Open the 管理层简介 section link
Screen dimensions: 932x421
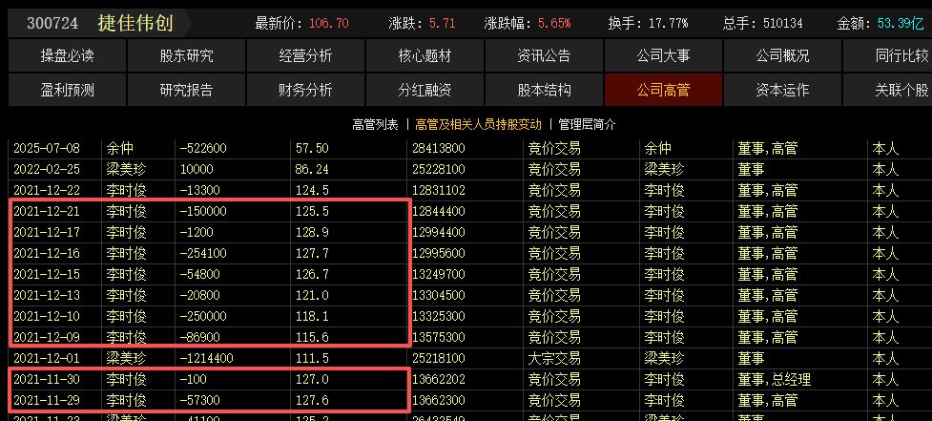[x=587, y=124]
